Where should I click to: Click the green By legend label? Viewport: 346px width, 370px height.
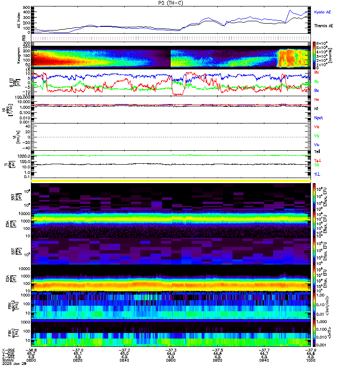tap(316, 81)
